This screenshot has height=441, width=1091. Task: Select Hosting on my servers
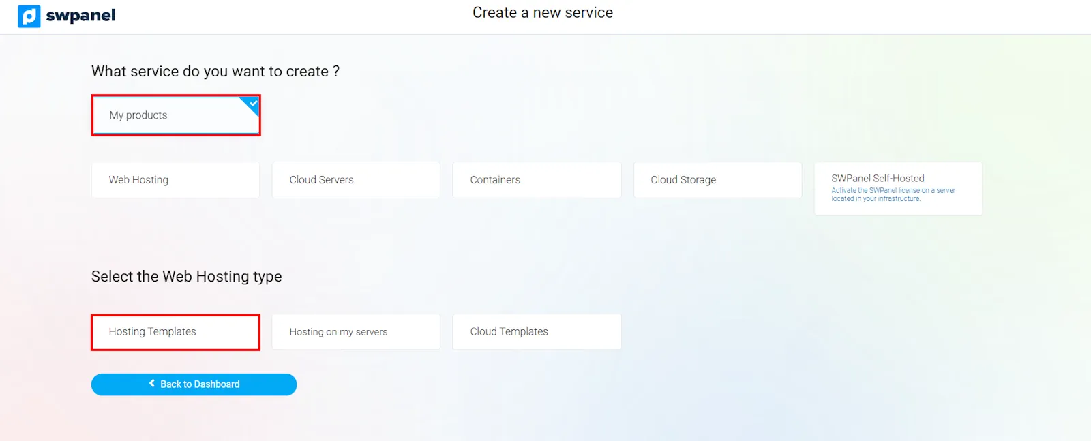[x=355, y=332]
